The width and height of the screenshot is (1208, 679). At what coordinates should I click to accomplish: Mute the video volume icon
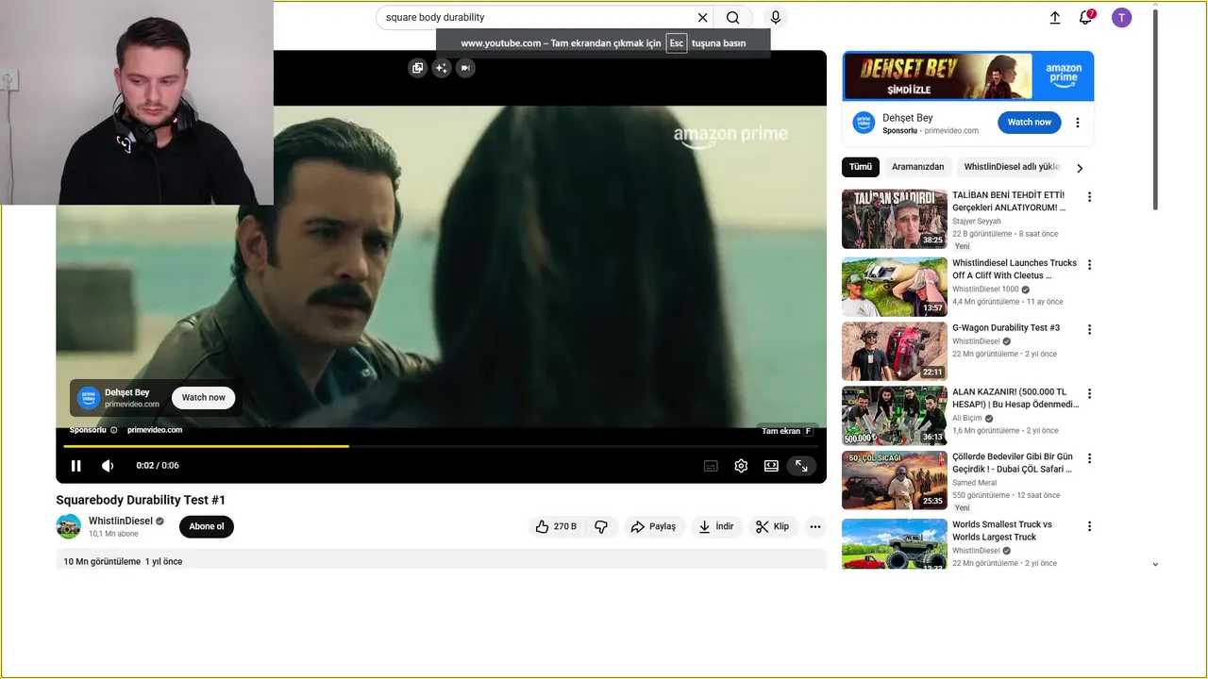point(108,465)
